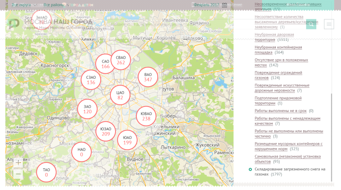
Task: Open Несоответствие количества высаженных деревьев link
Action: pyautogui.click(x=286, y=22)
